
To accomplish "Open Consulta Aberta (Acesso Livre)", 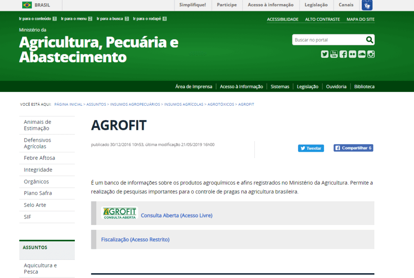I will pos(176,215).
